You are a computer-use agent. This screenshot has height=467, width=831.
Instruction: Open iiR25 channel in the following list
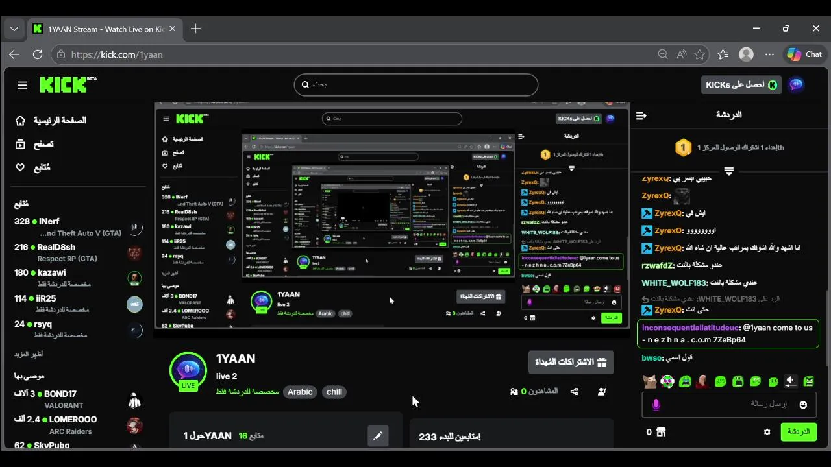(x=78, y=304)
